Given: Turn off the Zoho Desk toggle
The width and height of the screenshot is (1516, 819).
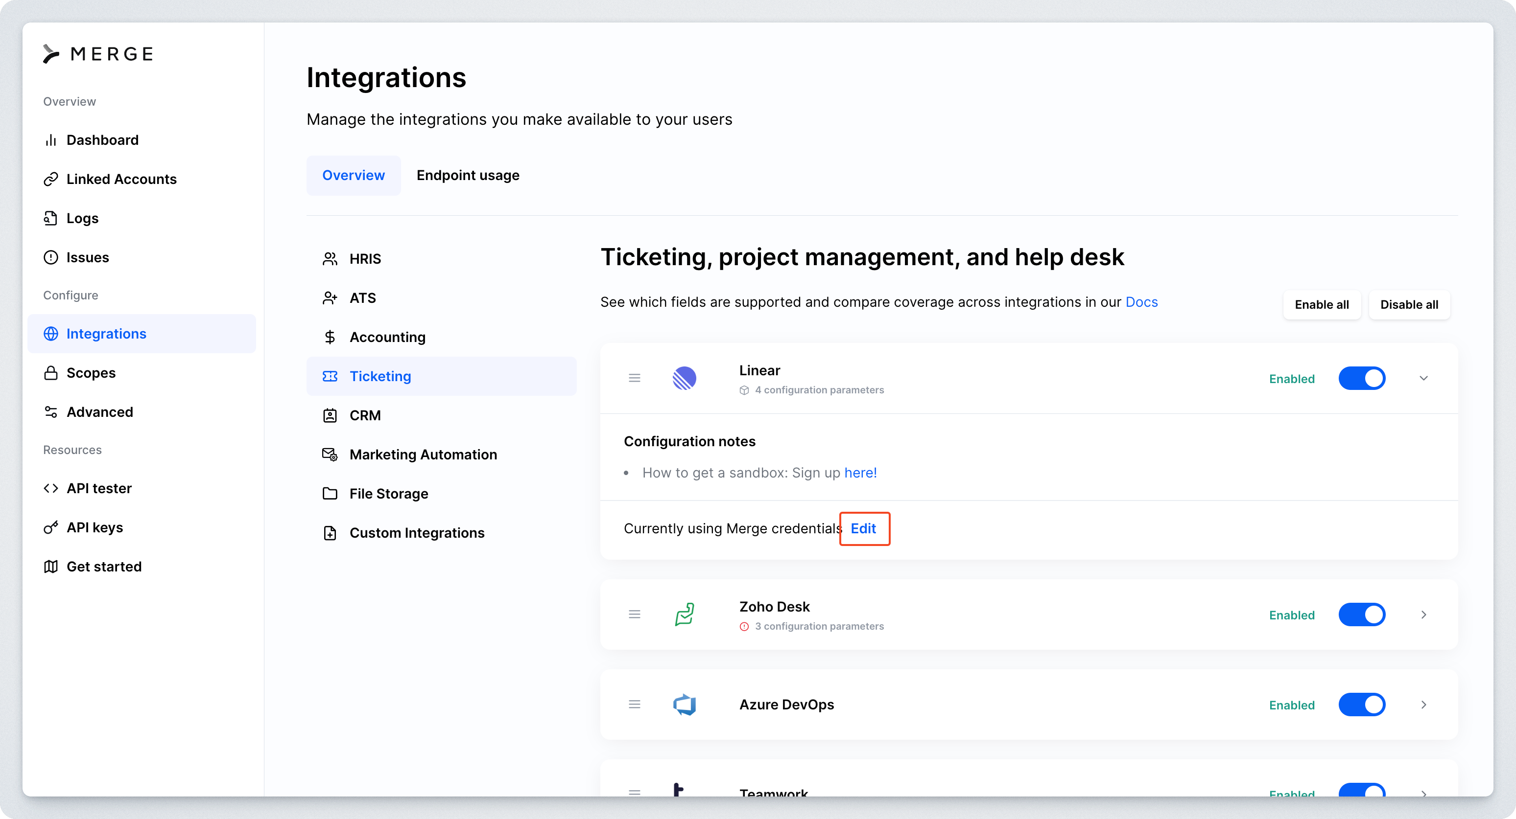Looking at the screenshot, I should click(x=1361, y=614).
